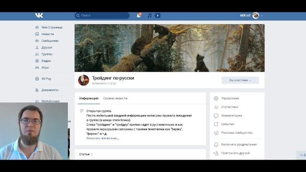Click the Сообщения chat icon
Viewport: 306px width, 172px height.
coord(37,41)
